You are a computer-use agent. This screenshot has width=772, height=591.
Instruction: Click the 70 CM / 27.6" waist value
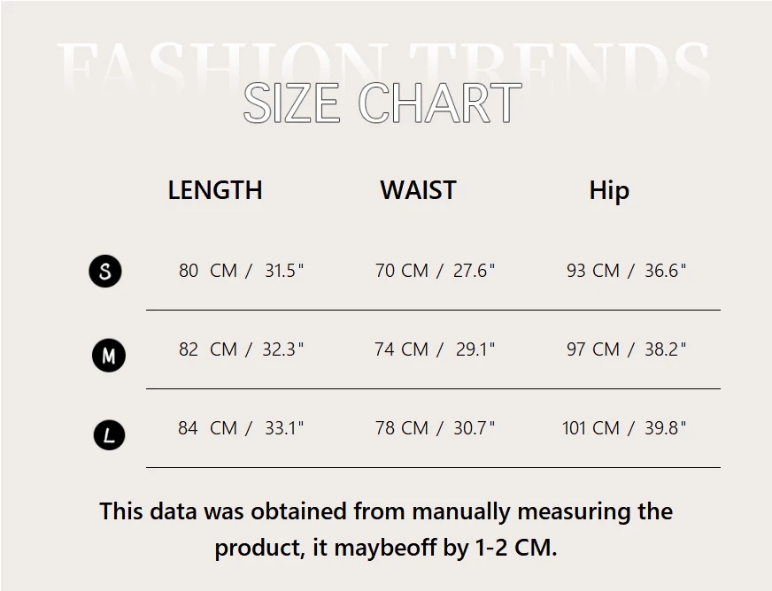[435, 271]
